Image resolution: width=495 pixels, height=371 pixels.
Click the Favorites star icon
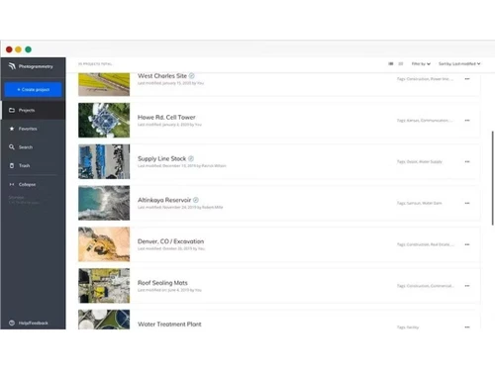coord(12,129)
